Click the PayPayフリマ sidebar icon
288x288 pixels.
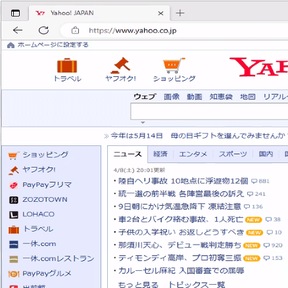pyautogui.click(x=14, y=185)
